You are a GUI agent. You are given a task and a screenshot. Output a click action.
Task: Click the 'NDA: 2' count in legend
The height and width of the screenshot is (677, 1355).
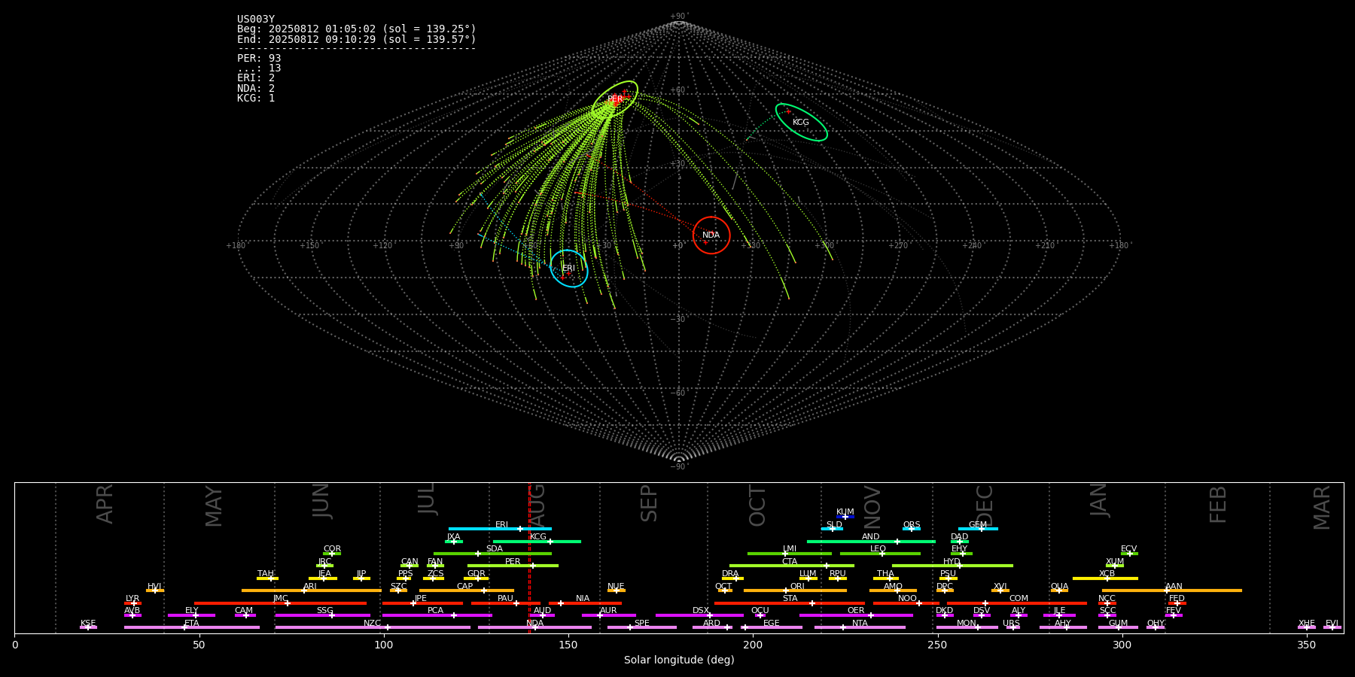[x=256, y=88]
